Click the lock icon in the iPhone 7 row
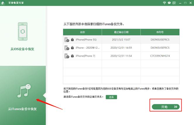This screenshot has width=194, height=125. click(72, 56)
